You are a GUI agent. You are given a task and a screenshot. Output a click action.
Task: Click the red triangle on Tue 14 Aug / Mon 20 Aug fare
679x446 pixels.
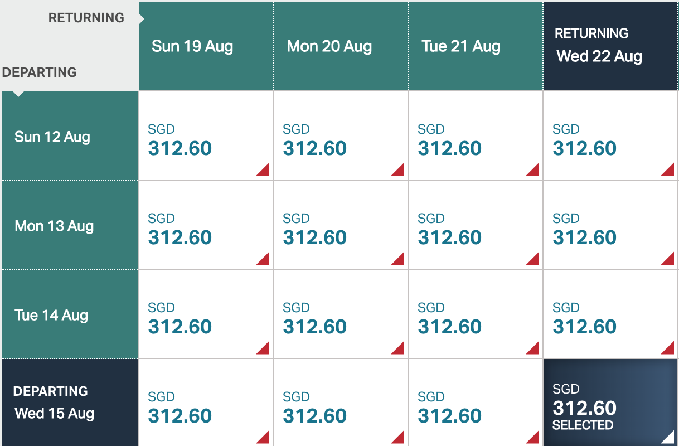point(398,348)
